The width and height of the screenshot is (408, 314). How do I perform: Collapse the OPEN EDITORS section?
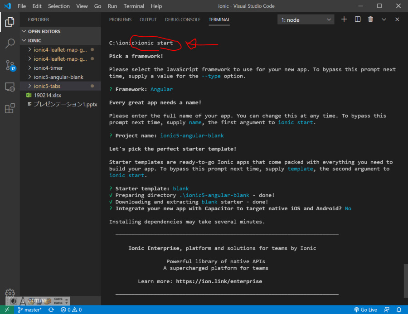click(44, 31)
